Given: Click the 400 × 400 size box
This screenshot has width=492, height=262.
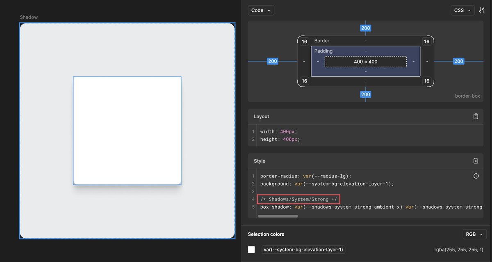Looking at the screenshot, I should (x=366, y=62).
